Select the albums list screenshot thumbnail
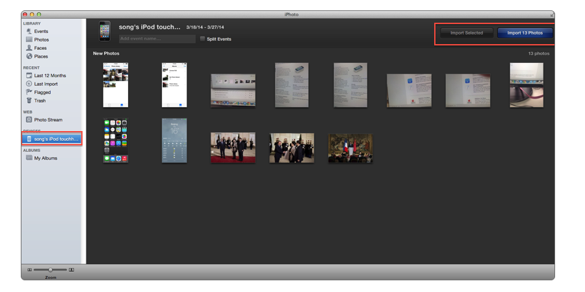Image resolution: width=585 pixels, height=292 pixels. 174,85
